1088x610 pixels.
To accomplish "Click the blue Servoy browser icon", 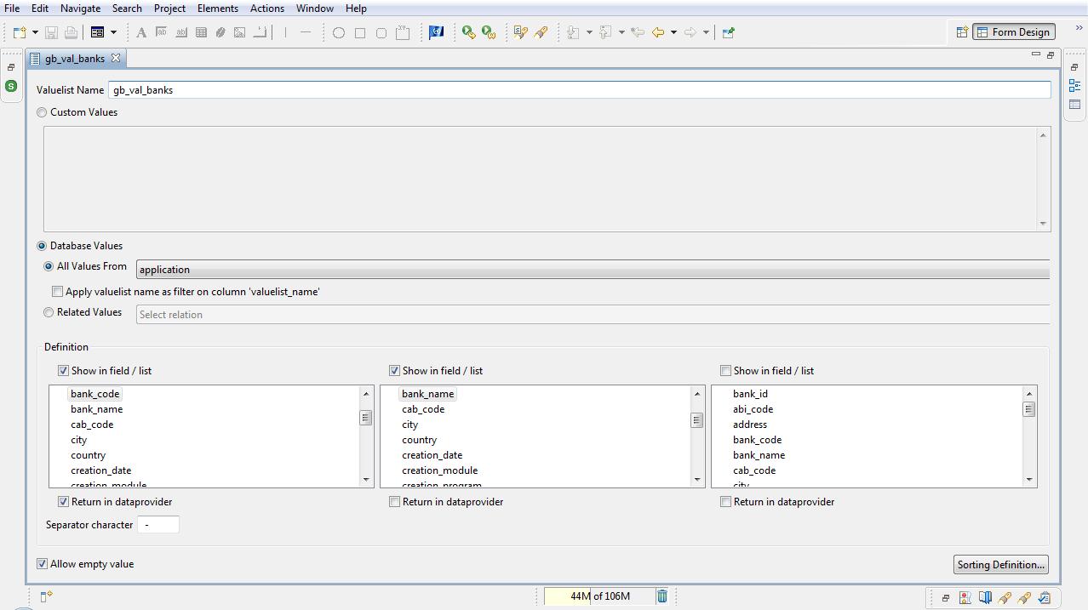I will pos(437,32).
